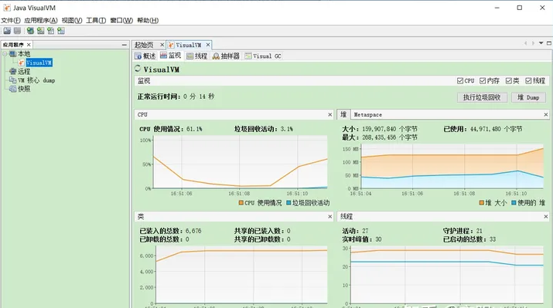553x308 pixels.
Task: Open the 帮助(H) menu
Action: click(148, 20)
